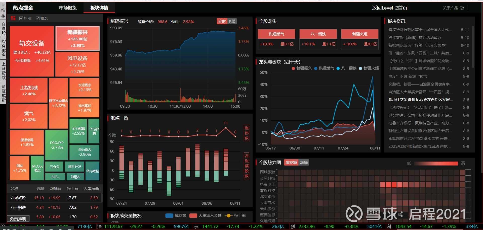Click the red treemap layout icon beside the checkboxes

coord(13,18)
